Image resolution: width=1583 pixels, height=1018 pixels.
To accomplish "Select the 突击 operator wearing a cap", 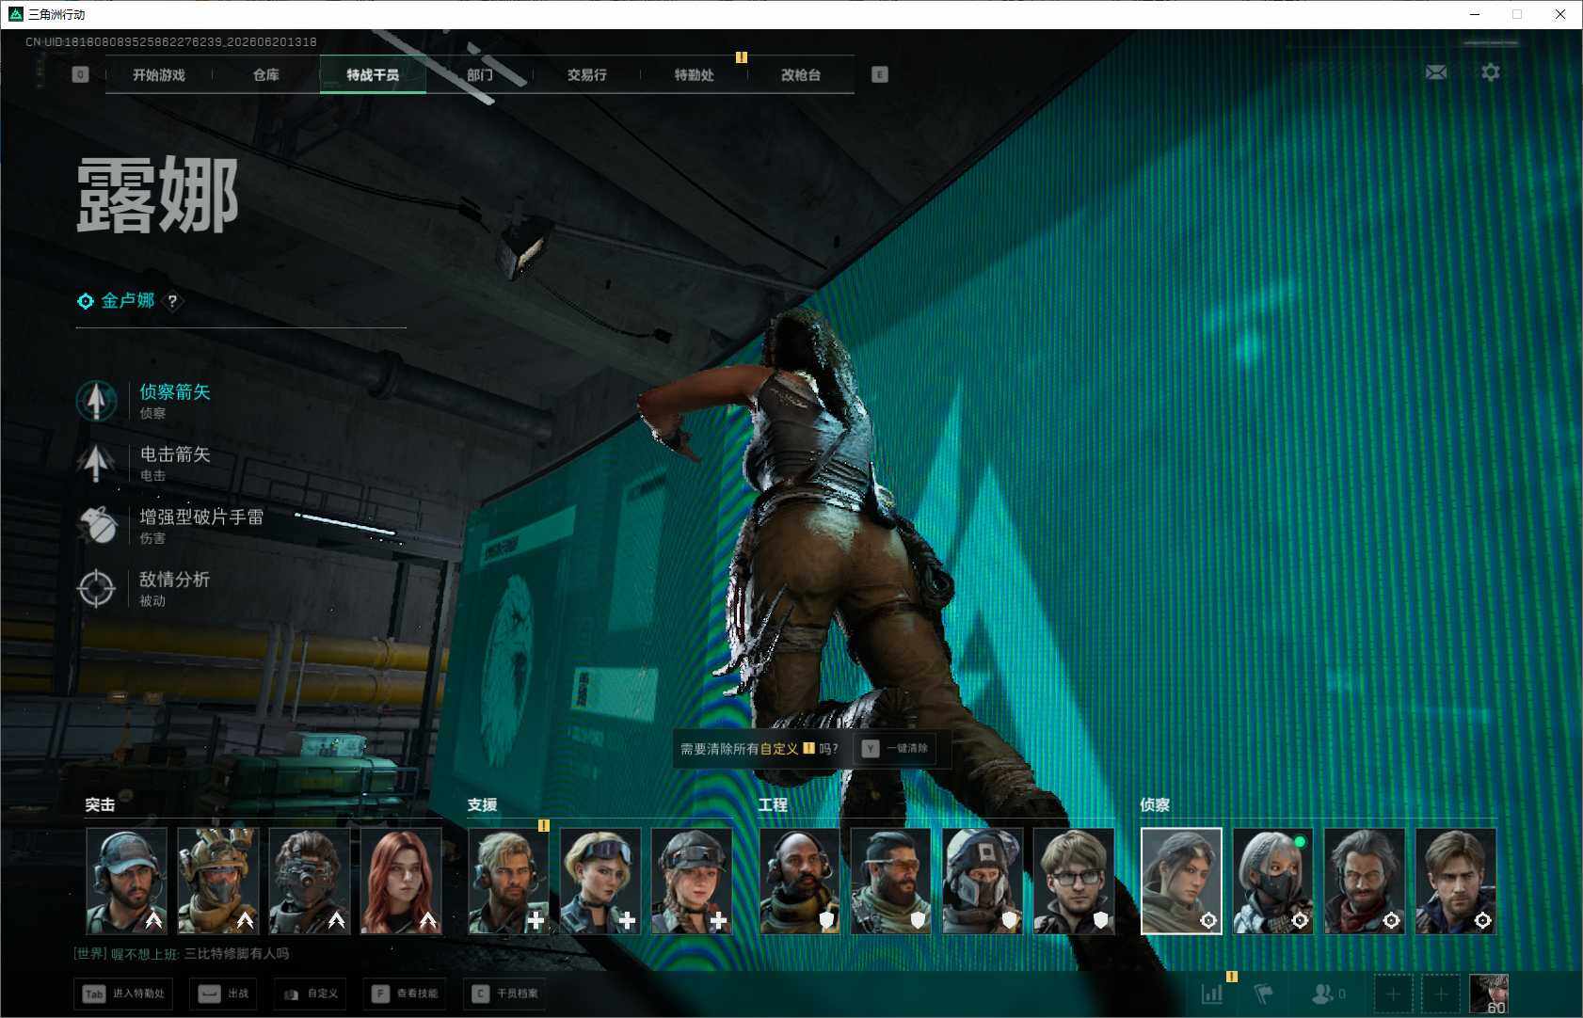I will click(127, 881).
